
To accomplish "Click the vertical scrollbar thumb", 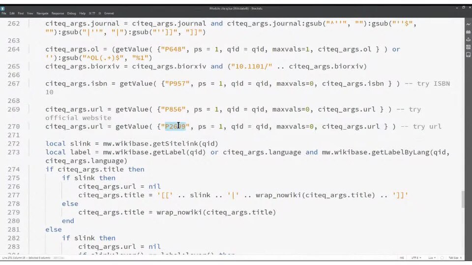I will coord(463,199).
